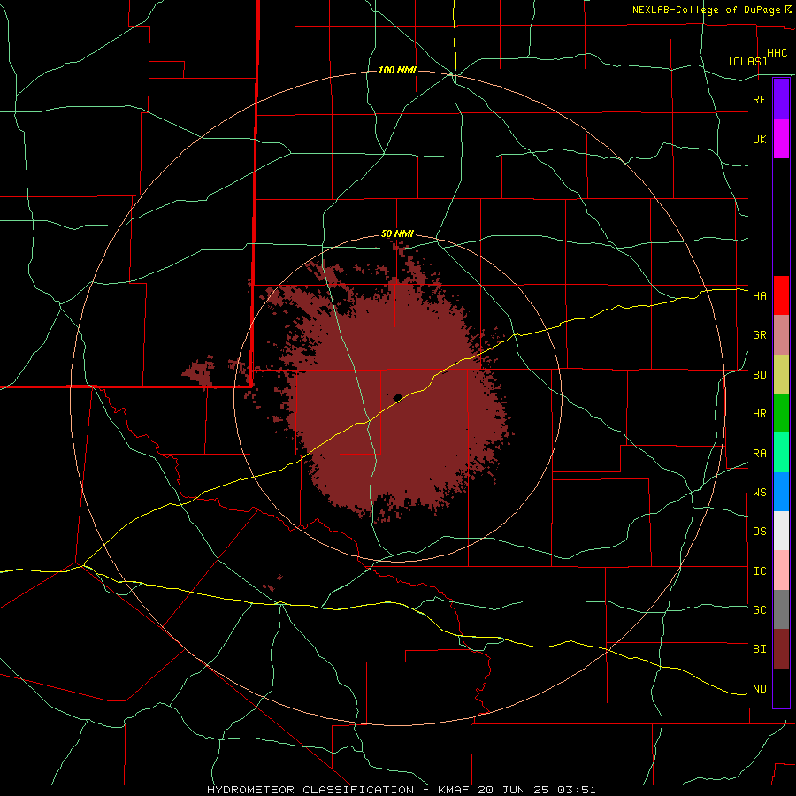This screenshot has height=796, width=796.
Task: Click the 100 NMI range ring label
Action: 397,70
